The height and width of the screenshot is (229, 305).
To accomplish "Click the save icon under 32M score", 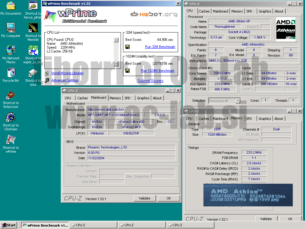I will click(127, 47).
